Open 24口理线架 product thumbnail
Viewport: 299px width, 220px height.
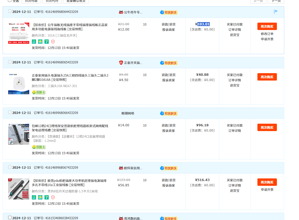pos(19,134)
